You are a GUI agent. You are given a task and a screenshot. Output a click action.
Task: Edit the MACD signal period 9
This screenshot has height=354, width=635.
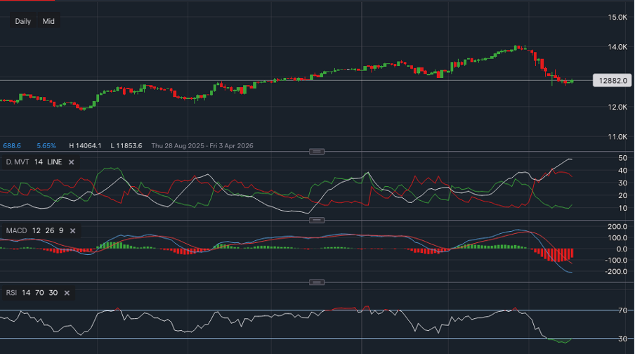60,230
